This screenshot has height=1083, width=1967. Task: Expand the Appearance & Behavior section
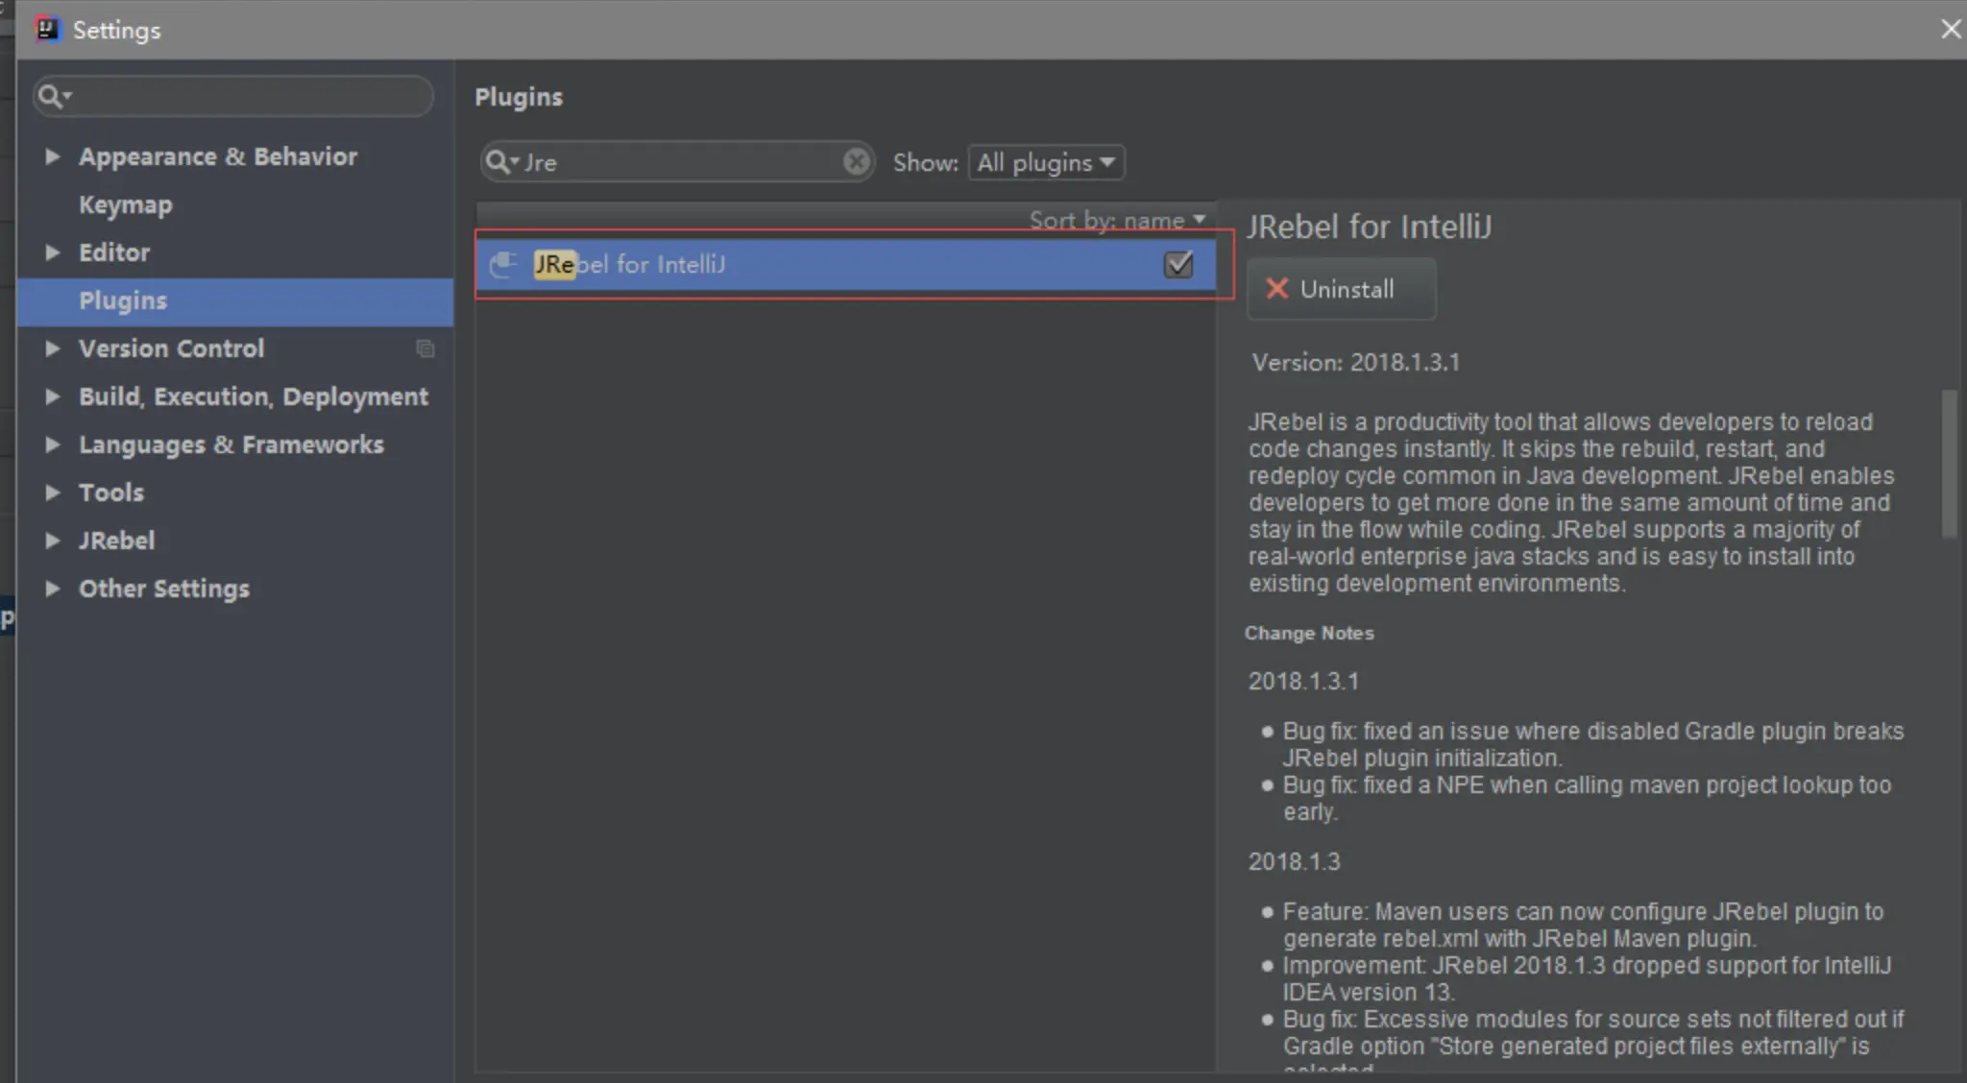53,156
